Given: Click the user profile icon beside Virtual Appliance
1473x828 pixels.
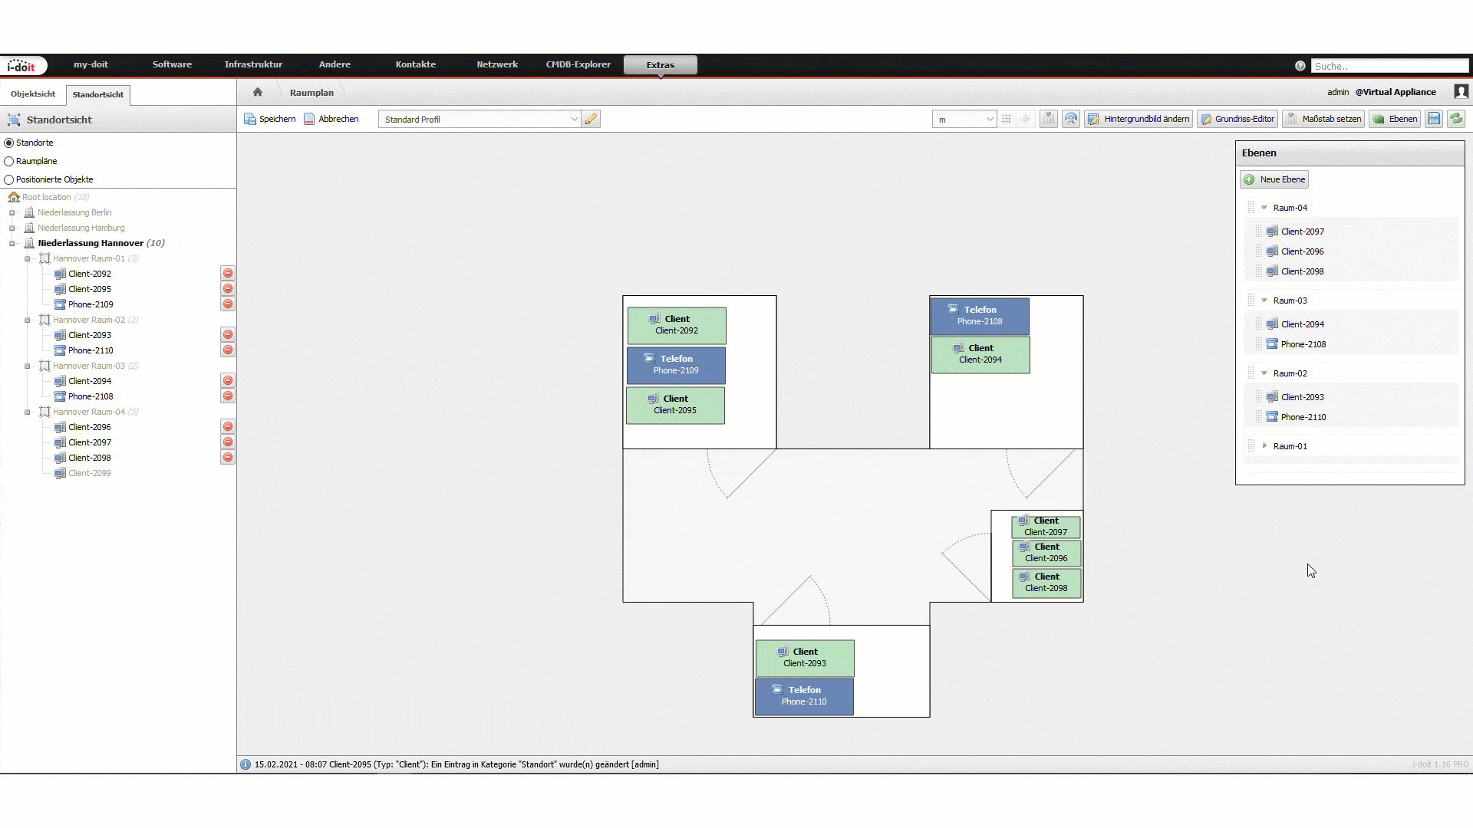Looking at the screenshot, I should (x=1461, y=92).
